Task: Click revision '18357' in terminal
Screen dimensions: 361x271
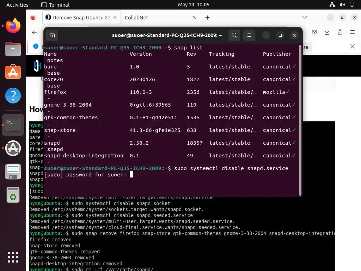Action: 195,143
